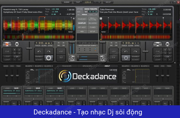Click left deck circle record button
Image resolution: width=180 pixels, height=118 pixels.
coord(49,58)
